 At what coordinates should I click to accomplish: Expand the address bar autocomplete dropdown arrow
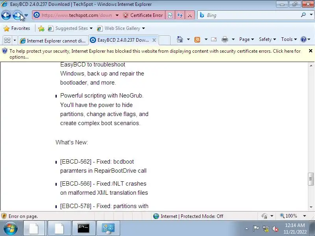pyautogui.click(x=117, y=15)
